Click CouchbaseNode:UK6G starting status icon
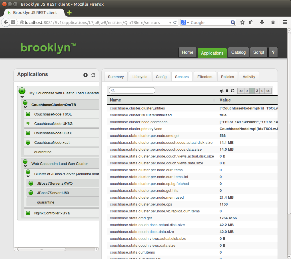Screen dimensions: 291x259 [x=28, y=123]
